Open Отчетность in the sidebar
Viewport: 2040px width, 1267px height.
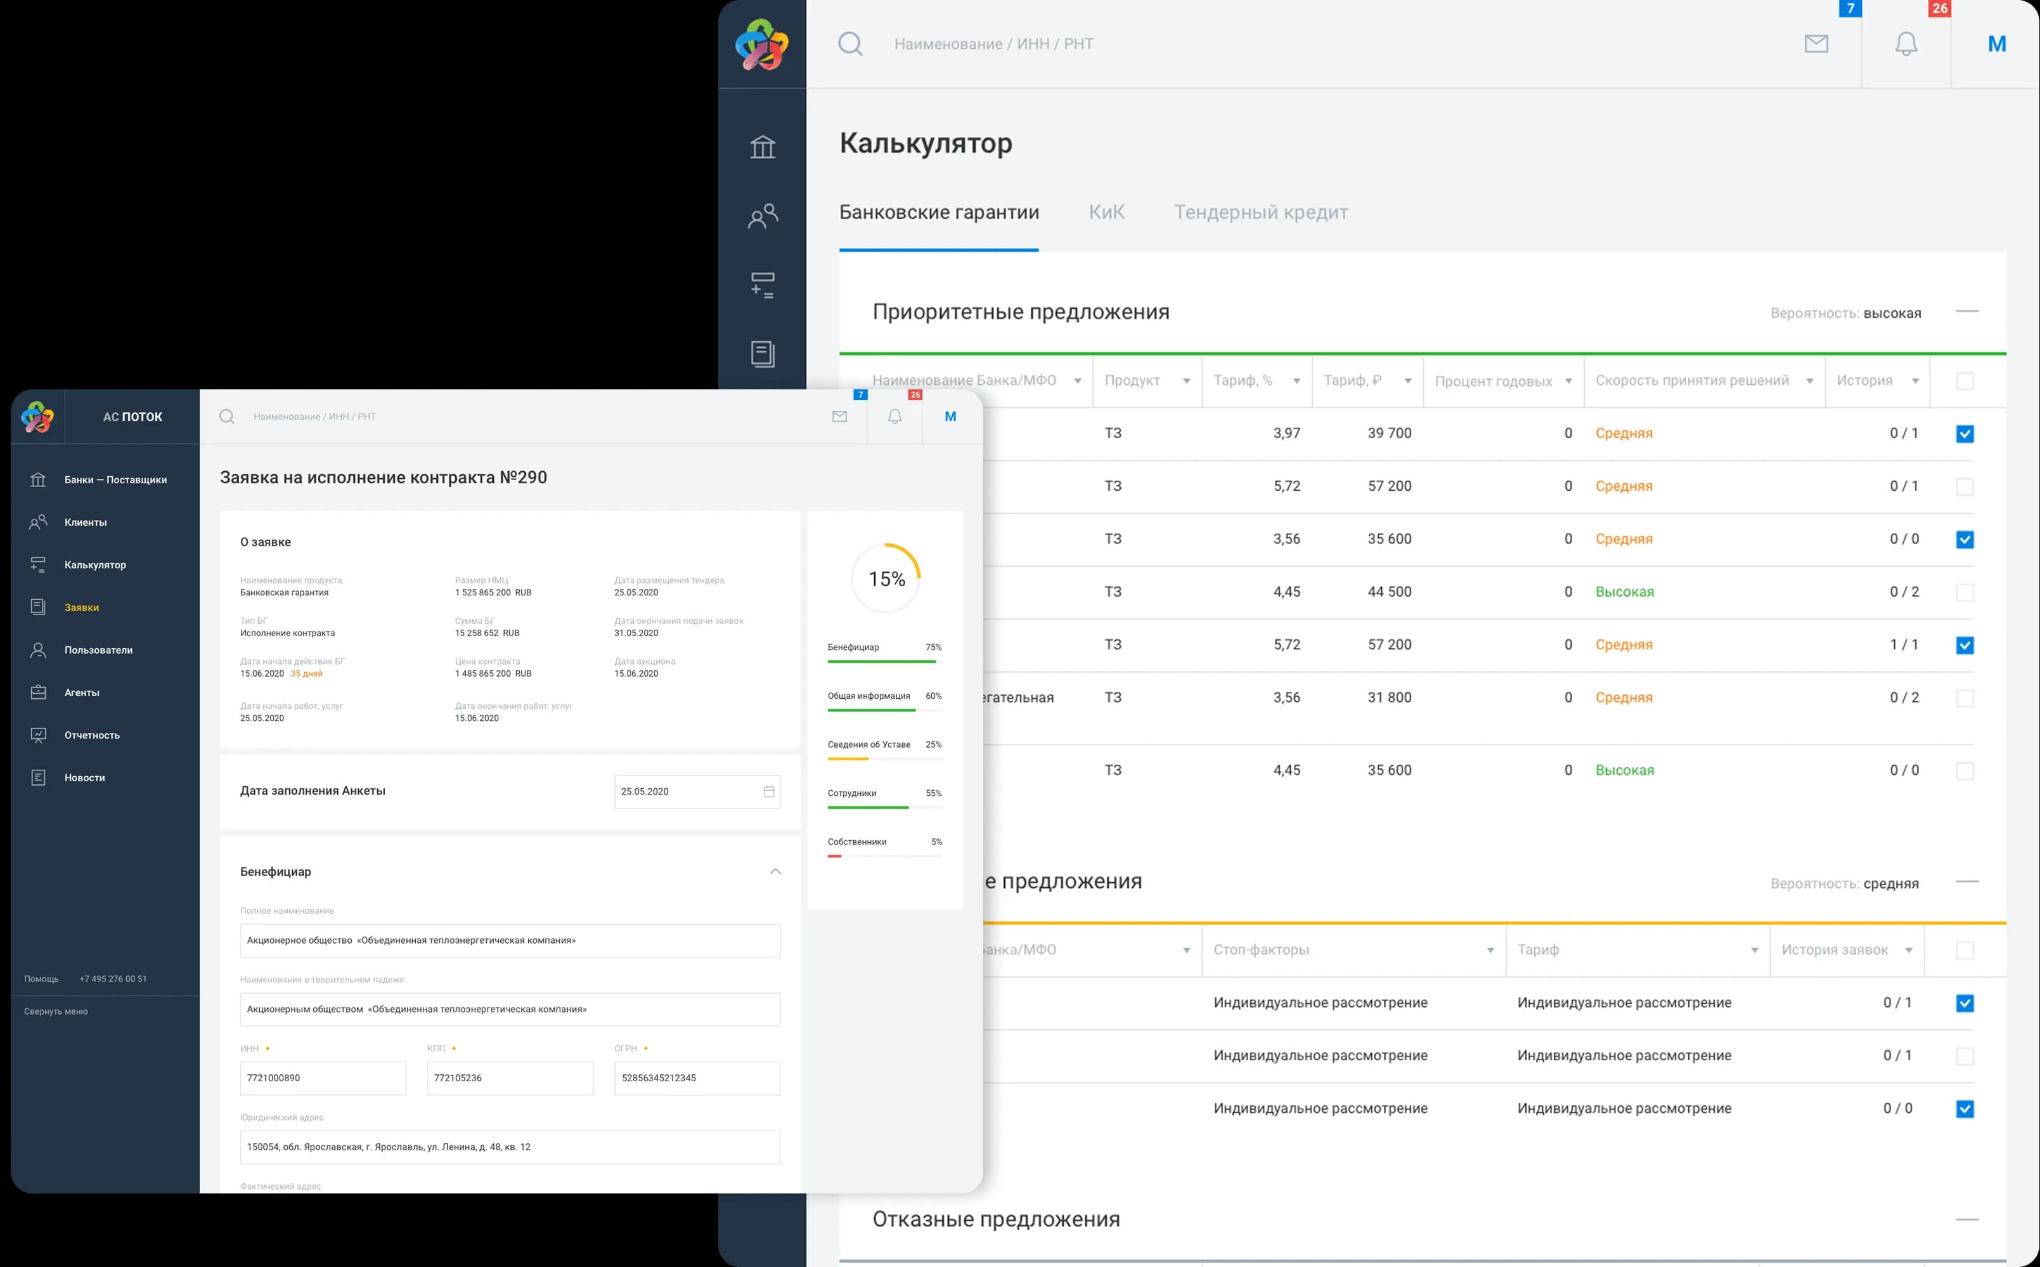92,736
